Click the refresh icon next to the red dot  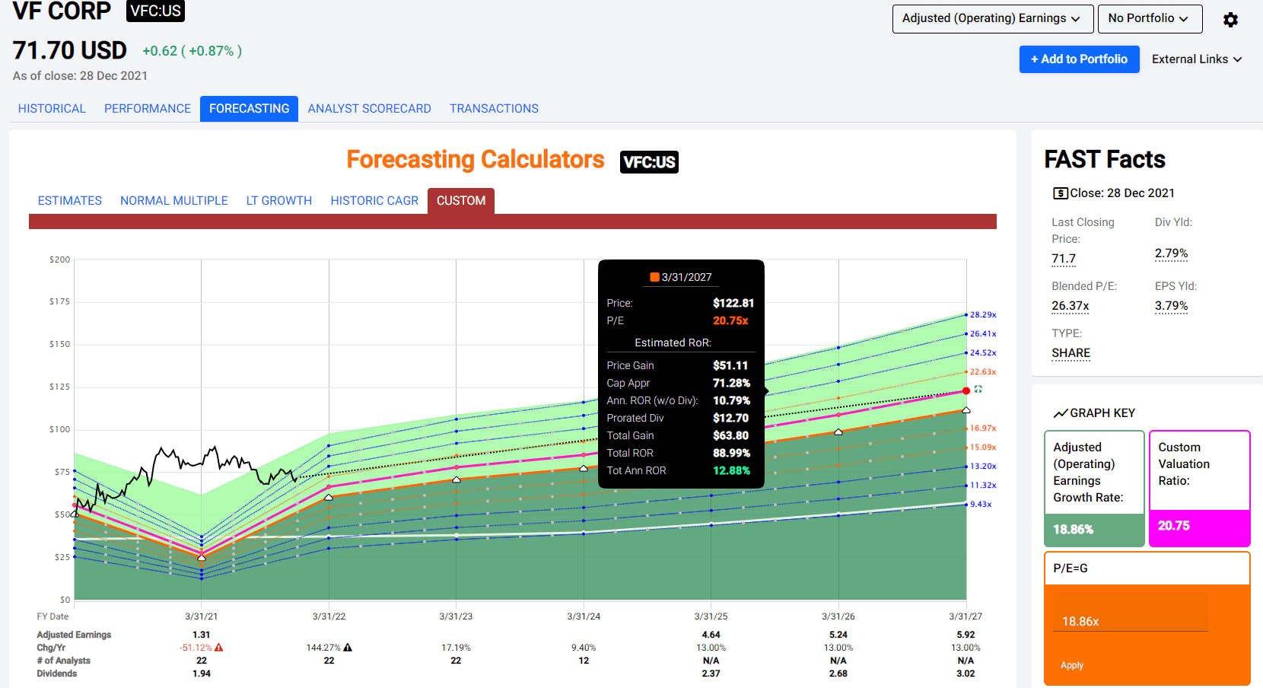(x=978, y=389)
